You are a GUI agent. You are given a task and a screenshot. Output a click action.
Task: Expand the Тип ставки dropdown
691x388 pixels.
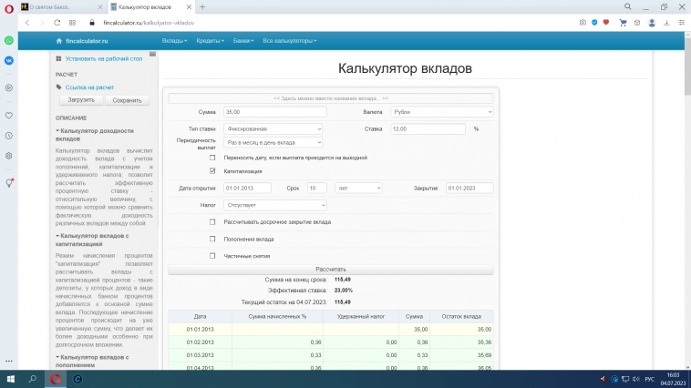tap(273, 128)
